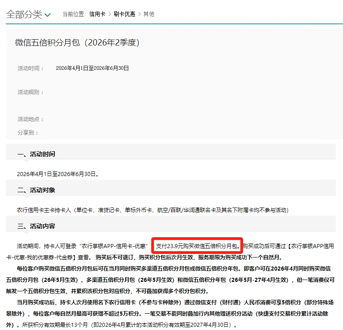343x330 pixels.
Task: Click the arrow between 信用卡 and 刷卡优惠
Action: pyautogui.click(x=109, y=14)
